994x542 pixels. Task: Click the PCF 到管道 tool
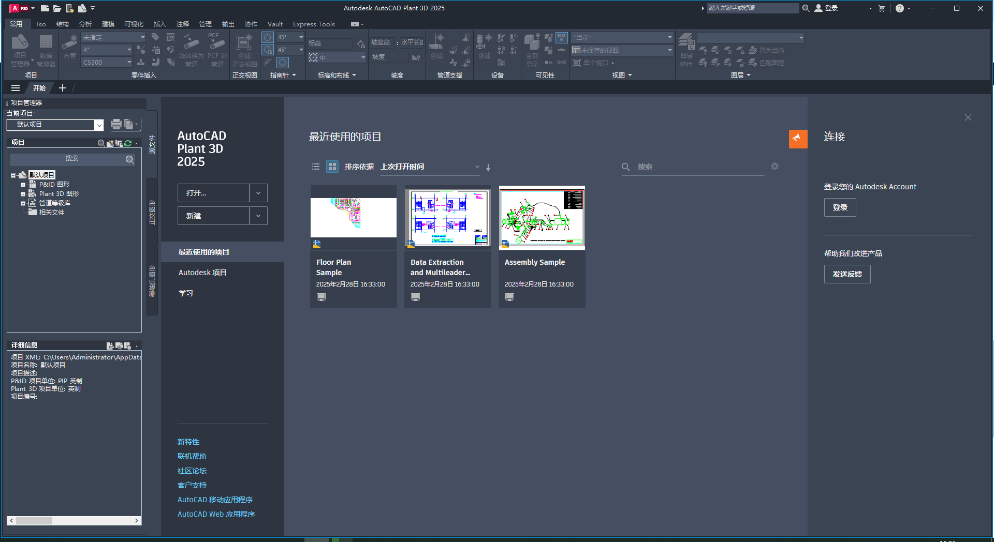click(217, 51)
